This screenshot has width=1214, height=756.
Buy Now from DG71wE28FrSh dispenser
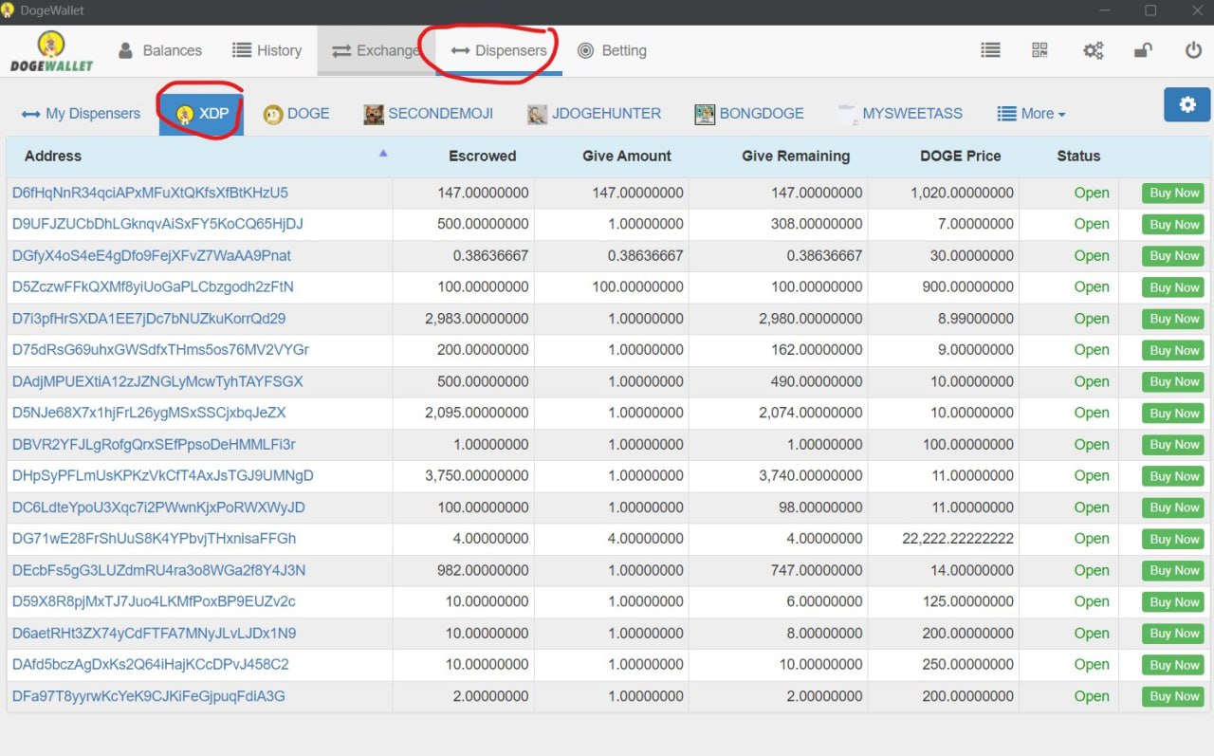(x=1173, y=539)
